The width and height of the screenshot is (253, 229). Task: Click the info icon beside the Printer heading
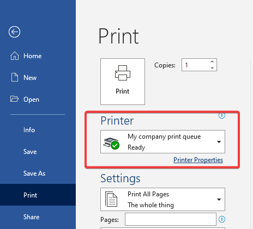click(x=222, y=115)
